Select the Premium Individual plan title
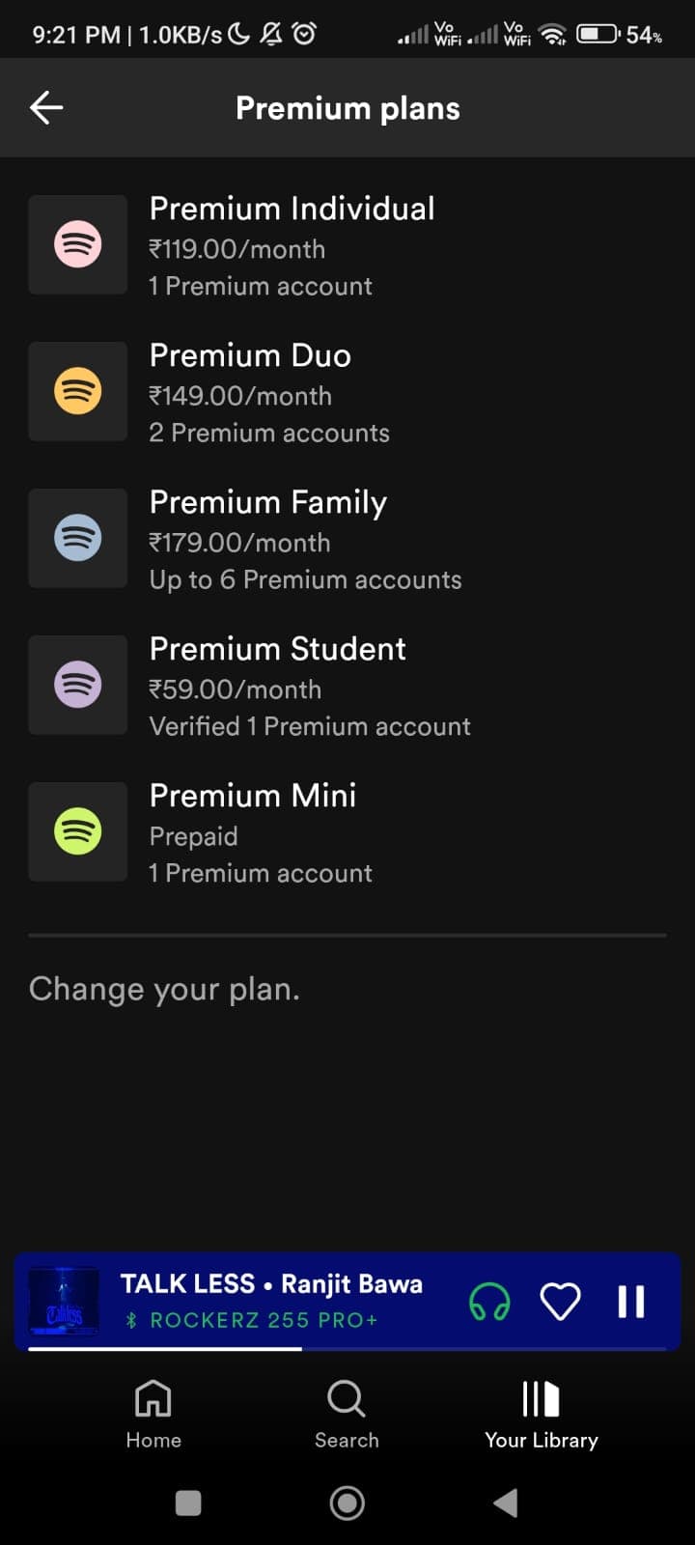This screenshot has height=1545, width=695. (x=292, y=209)
